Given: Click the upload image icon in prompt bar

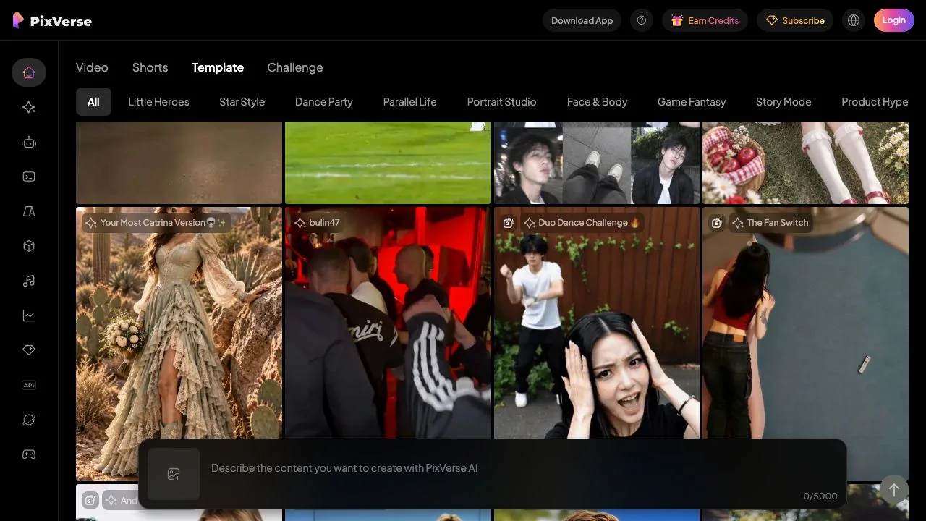Looking at the screenshot, I should click(x=174, y=474).
